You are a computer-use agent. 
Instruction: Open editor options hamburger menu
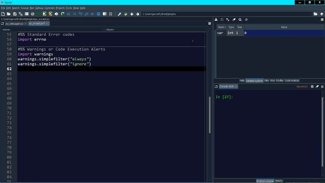coord(210,23)
